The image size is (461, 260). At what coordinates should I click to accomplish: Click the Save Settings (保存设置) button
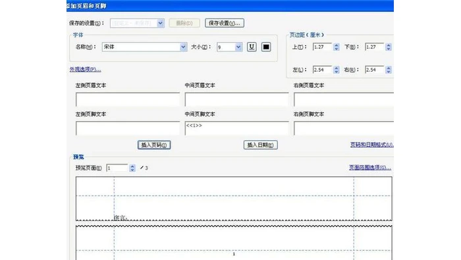coord(225,23)
